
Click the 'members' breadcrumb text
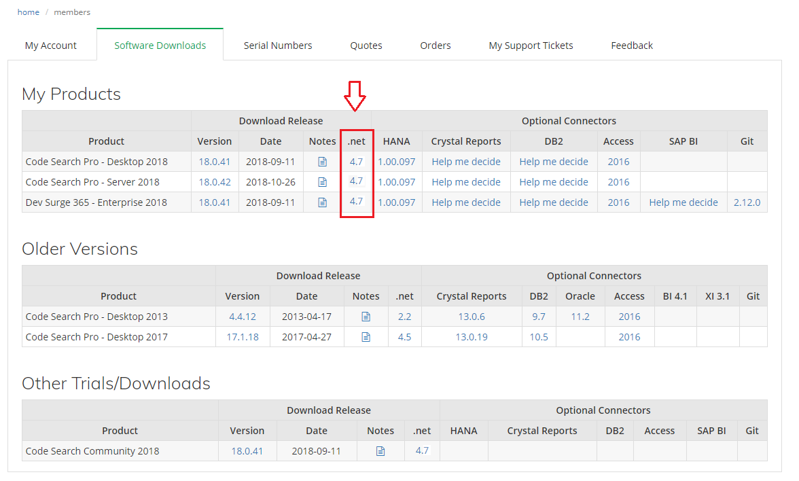click(72, 12)
